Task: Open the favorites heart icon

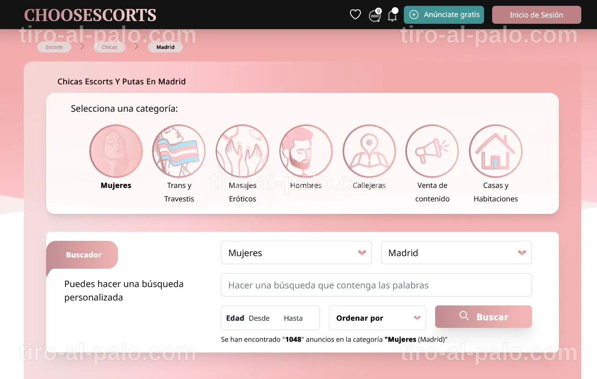Action: 355,15
